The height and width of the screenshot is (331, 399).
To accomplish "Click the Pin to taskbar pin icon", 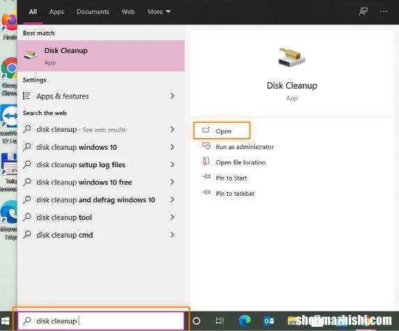I will 206,192.
